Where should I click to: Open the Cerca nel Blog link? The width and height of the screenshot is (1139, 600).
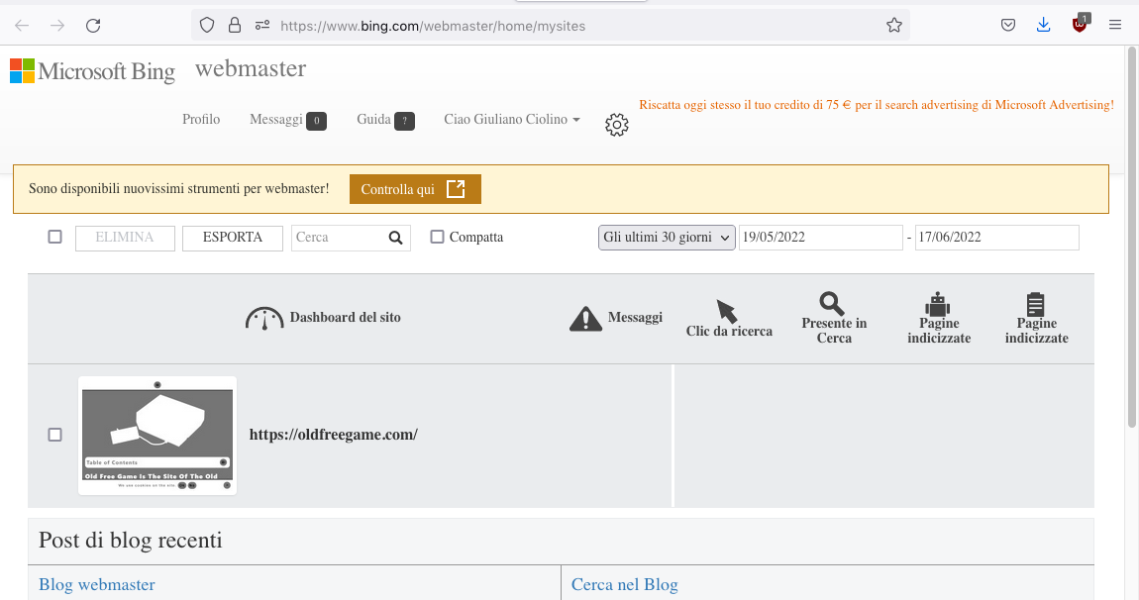click(625, 585)
